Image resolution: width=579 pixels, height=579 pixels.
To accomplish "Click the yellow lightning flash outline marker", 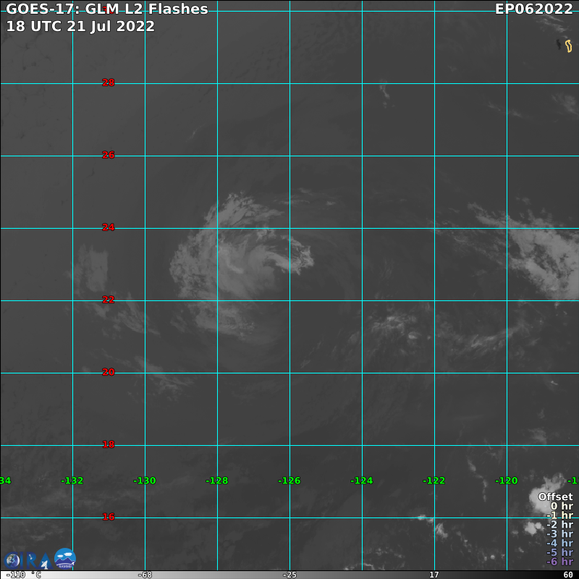I will [568, 46].
